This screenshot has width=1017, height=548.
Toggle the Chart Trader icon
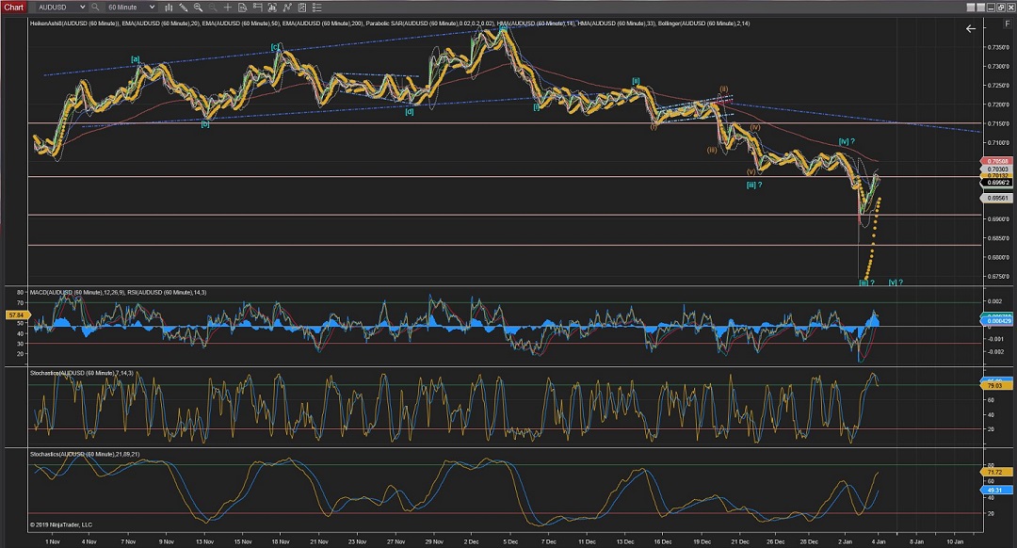pos(257,8)
